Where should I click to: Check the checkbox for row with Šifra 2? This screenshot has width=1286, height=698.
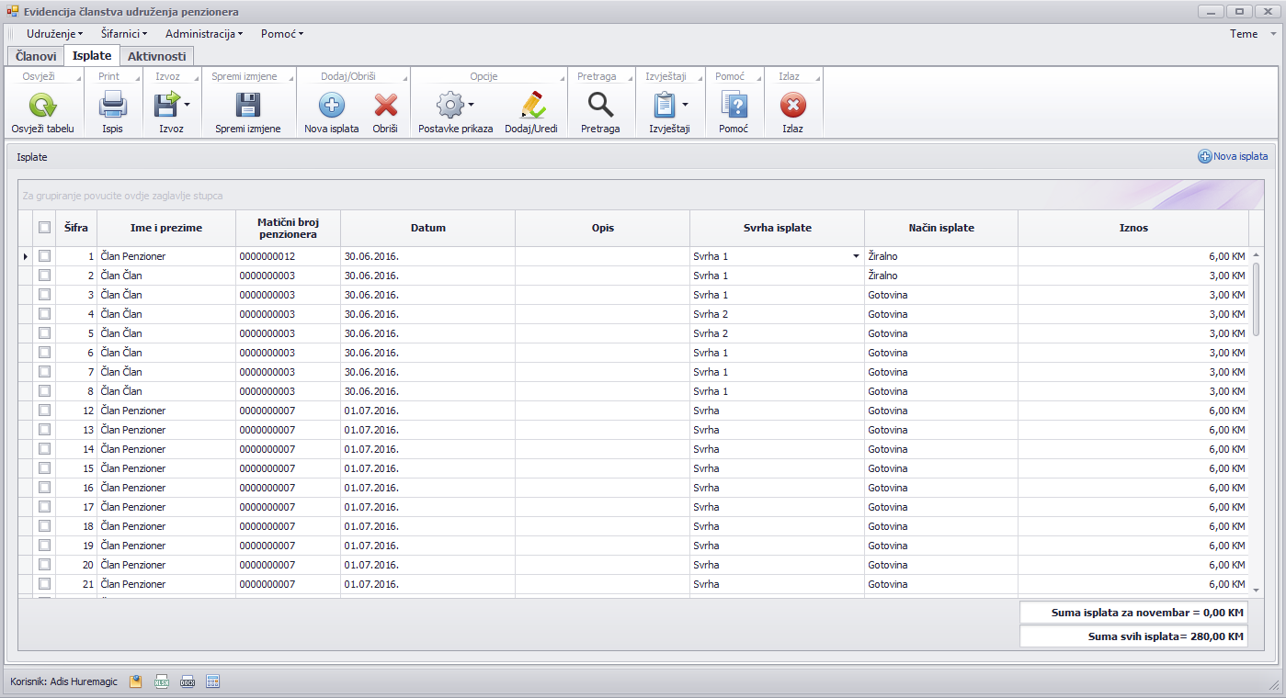click(x=44, y=276)
